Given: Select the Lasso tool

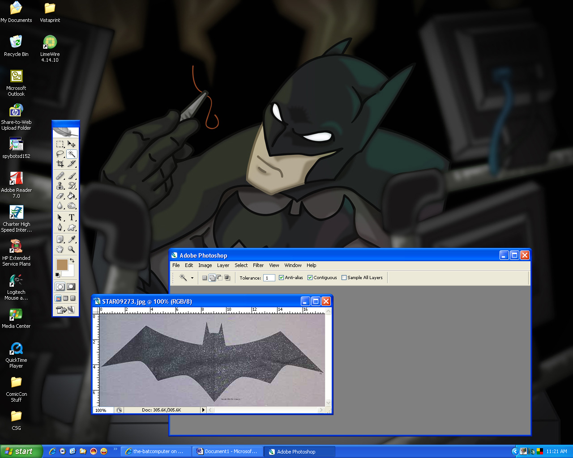Looking at the screenshot, I should pyautogui.click(x=60, y=154).
